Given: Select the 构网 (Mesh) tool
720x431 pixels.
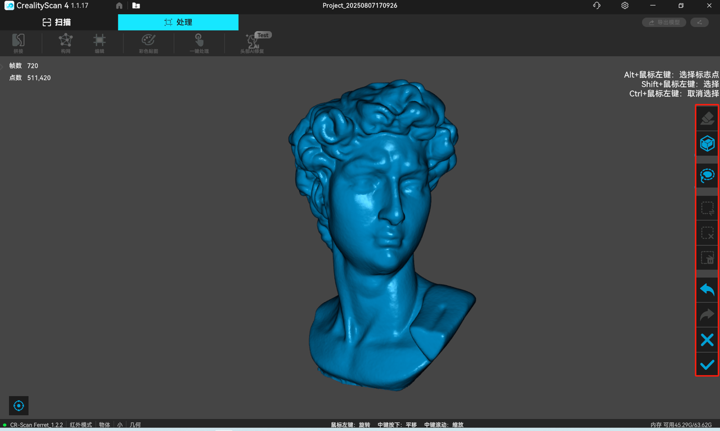Looking at the screenshot, I should pos(66,43).
